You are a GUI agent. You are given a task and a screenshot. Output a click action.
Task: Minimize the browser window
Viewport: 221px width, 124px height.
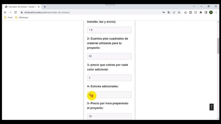point(201,7)
